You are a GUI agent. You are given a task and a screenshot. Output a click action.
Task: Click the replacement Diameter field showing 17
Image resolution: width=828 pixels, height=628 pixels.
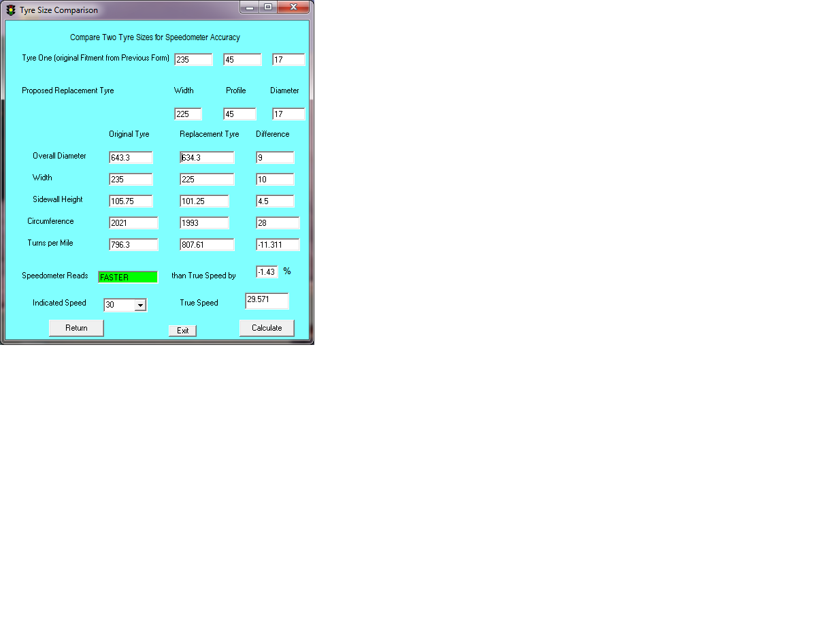288,114
